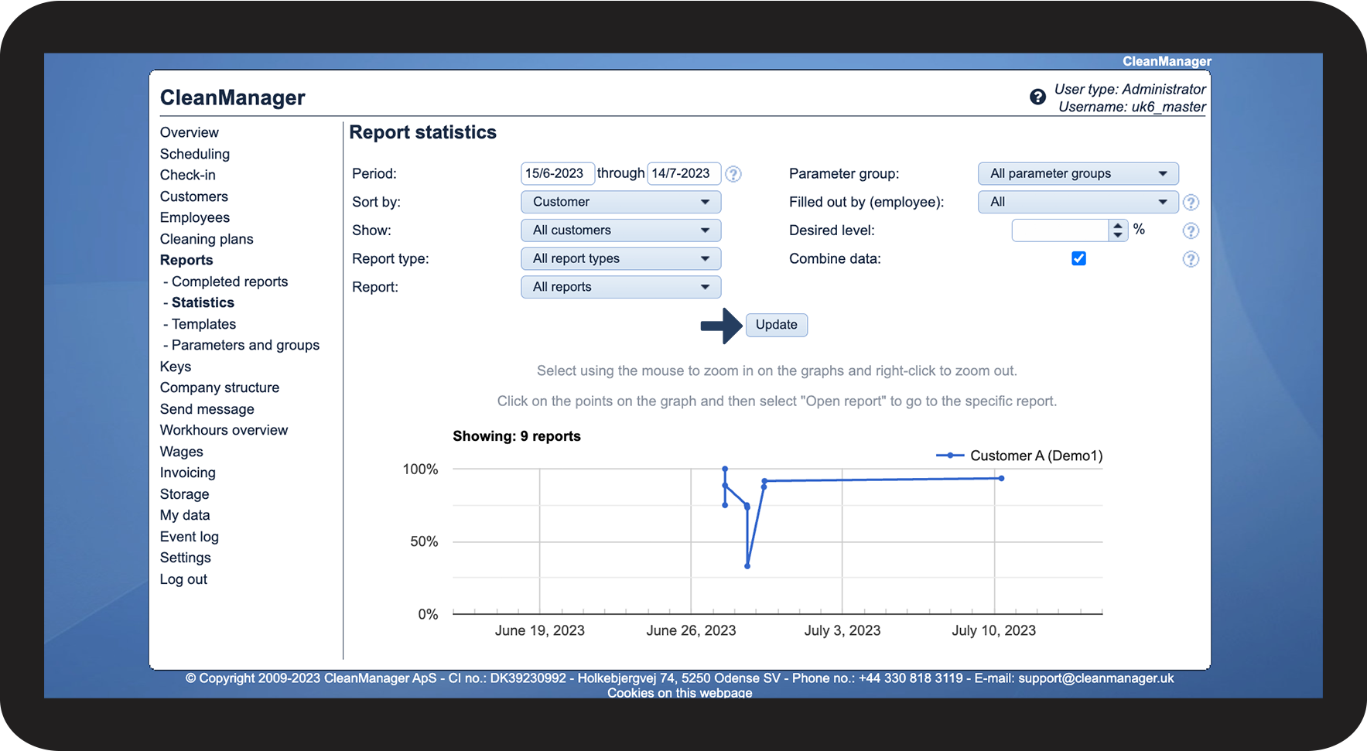Click the Combine data help icon
Image resolution: width=1367 pixels, height=751 pixels.
[1191, 259]
